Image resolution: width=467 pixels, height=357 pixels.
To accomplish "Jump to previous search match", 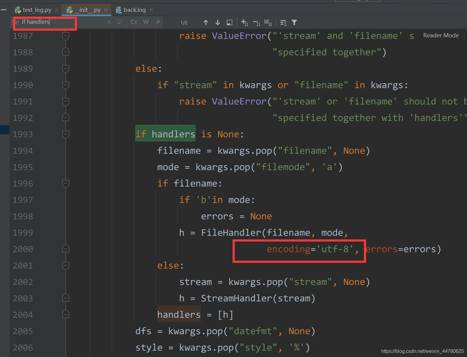I will (206, 22).
